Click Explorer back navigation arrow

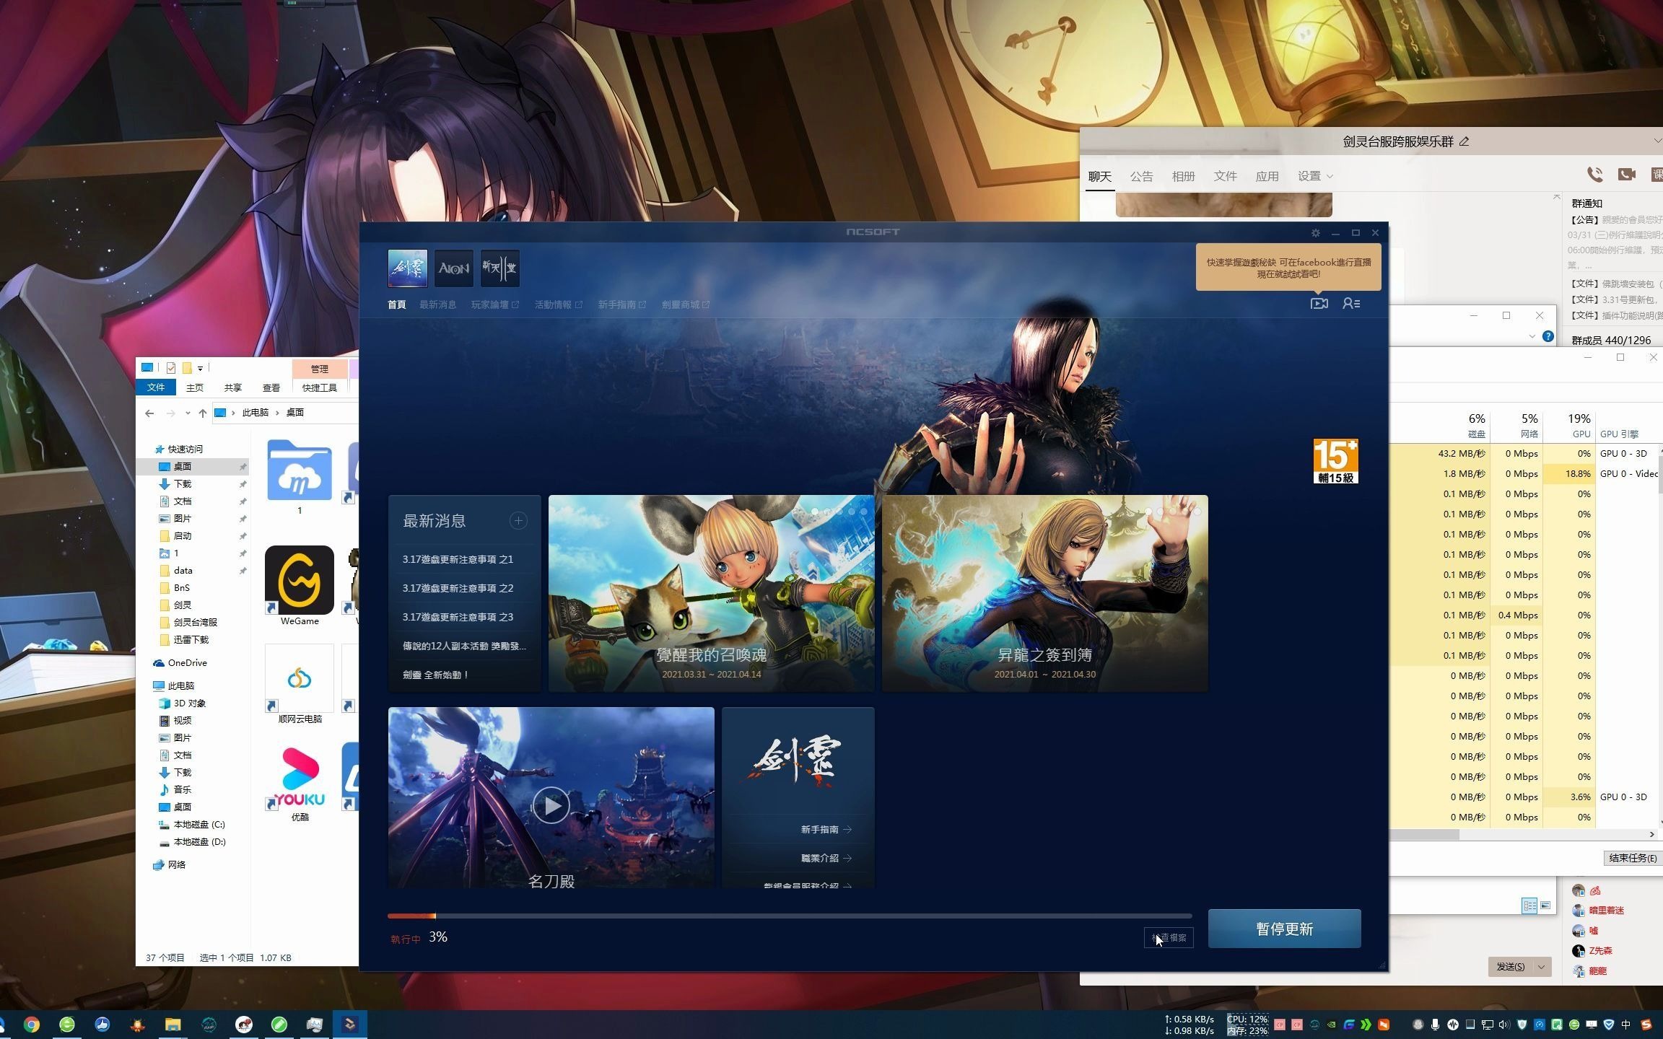click(x=149, y=413)
